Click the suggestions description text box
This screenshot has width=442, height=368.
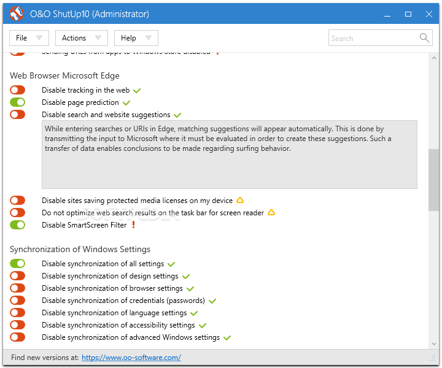click(230, 155)
